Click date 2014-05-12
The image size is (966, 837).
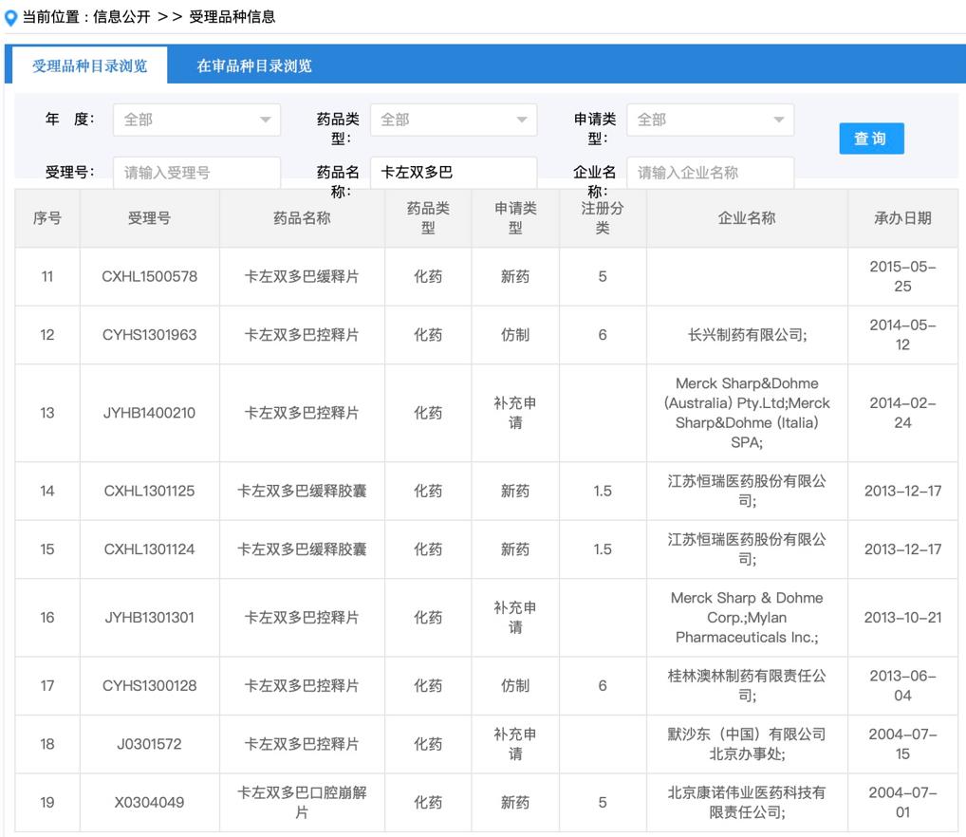pos(902,335)
